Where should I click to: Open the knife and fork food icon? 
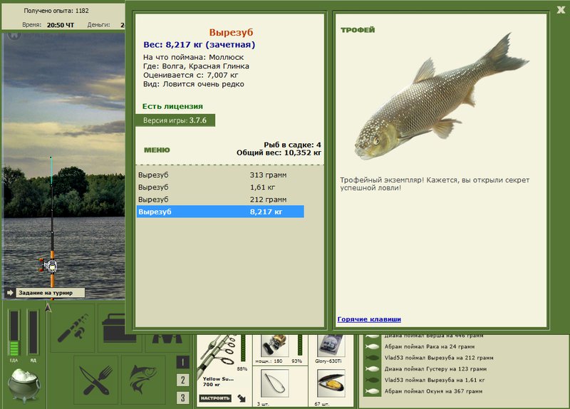pyautogui.click(x=96, y=380)
